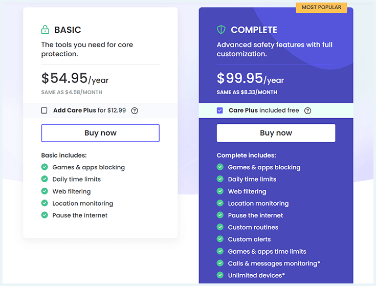Image resolution: width=376 pixels, height=286 pixels.
Task: Click the checkmark for Complete Web filtering
Action: [220, 191]
